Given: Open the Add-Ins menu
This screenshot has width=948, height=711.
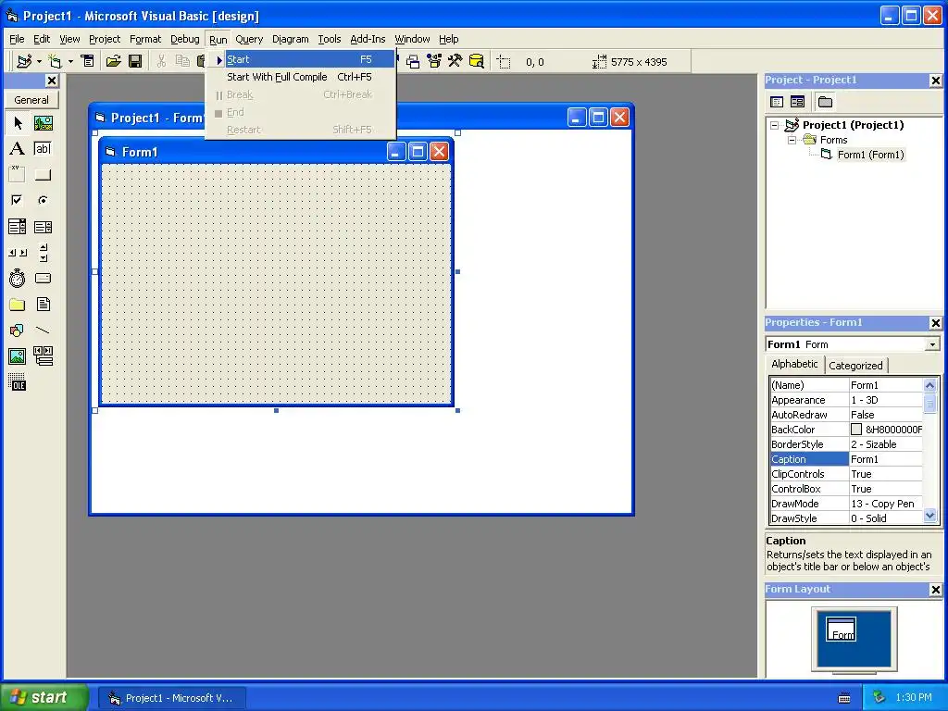Looking at the screenshot, I should point(368,39).
